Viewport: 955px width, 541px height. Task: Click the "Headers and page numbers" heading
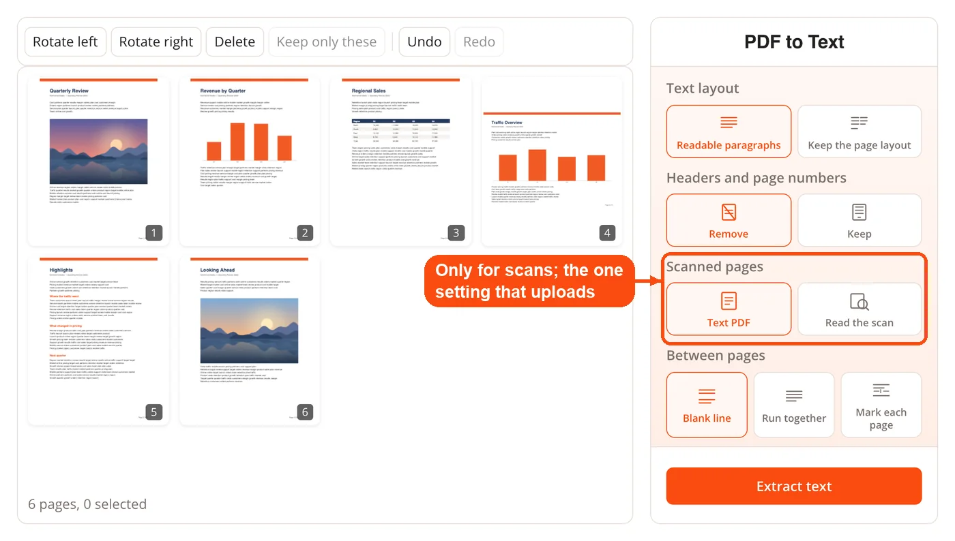[756, 178]
